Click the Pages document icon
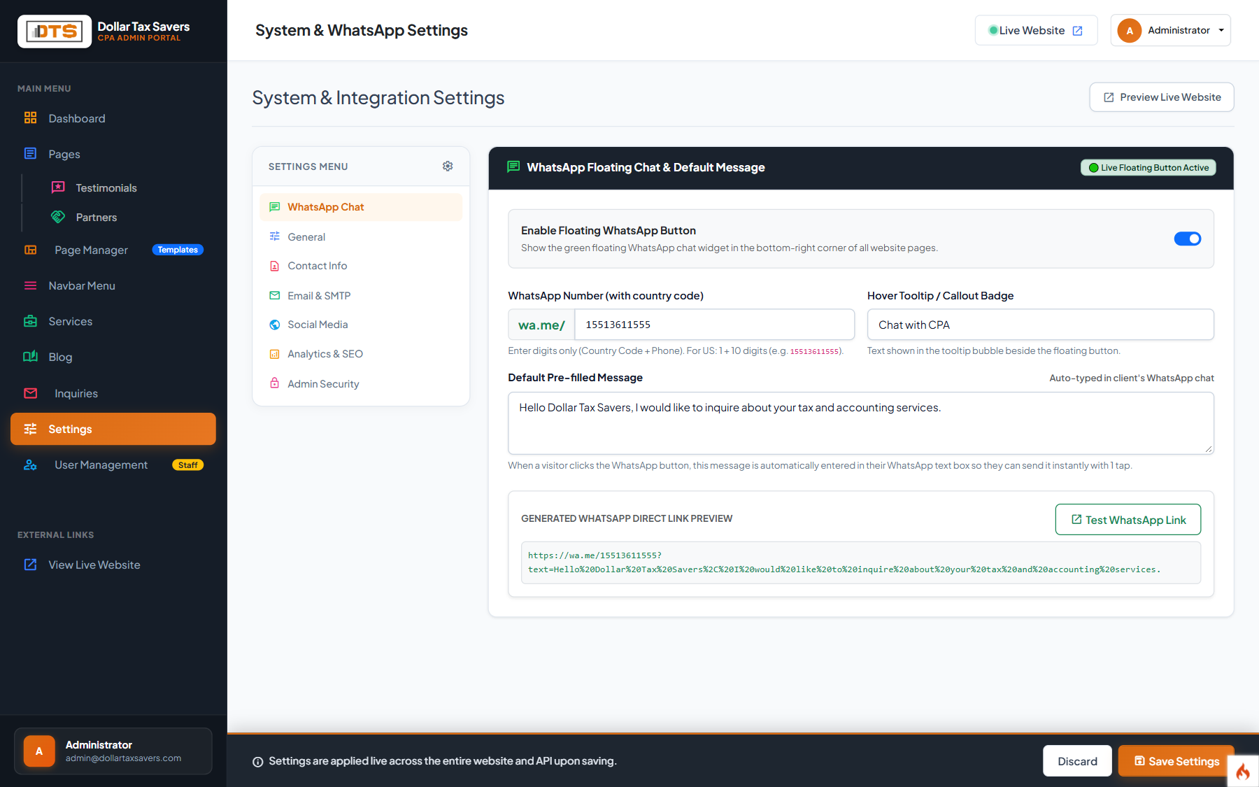 30,154
